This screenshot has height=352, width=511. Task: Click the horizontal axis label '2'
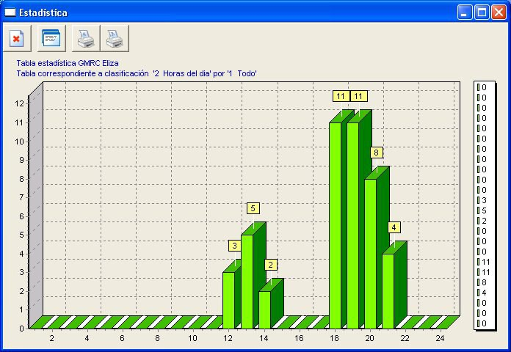[x=52, y=338]
